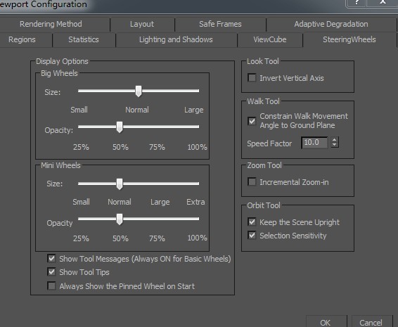Open the Statistics tab
The image size is (398, 327).
tap(84, 39)
